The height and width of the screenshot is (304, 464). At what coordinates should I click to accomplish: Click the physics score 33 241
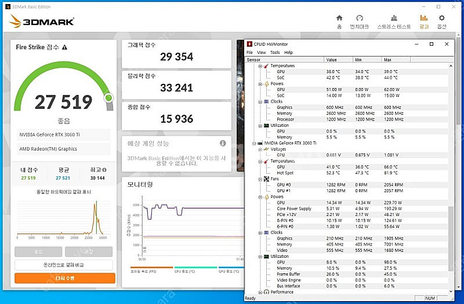[176, 88]
